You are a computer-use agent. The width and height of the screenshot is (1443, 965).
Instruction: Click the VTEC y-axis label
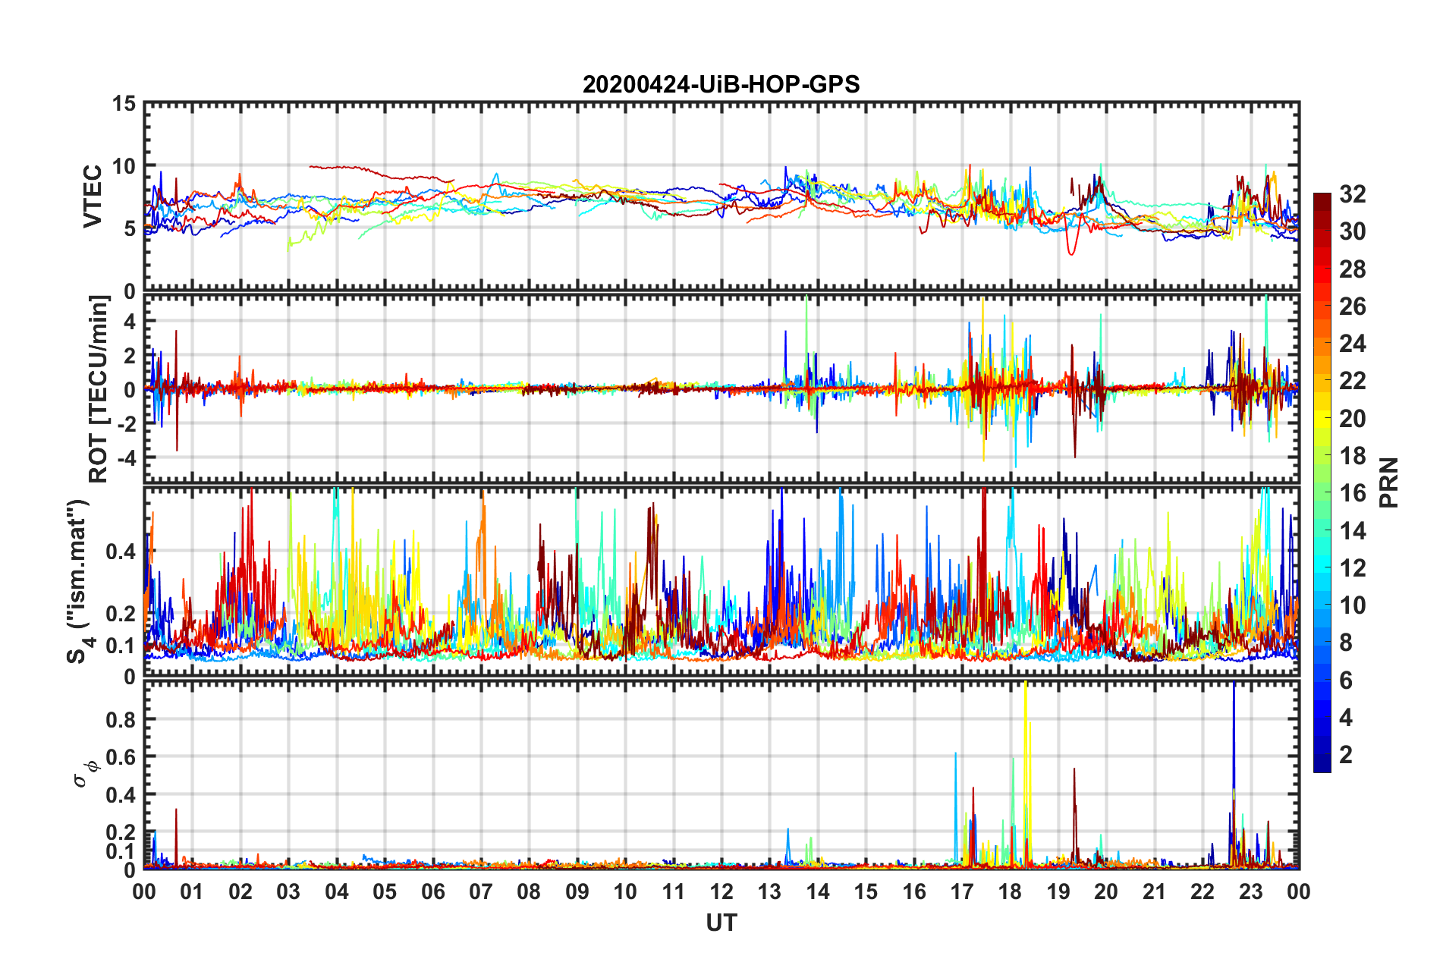click(x=93, y=196)
